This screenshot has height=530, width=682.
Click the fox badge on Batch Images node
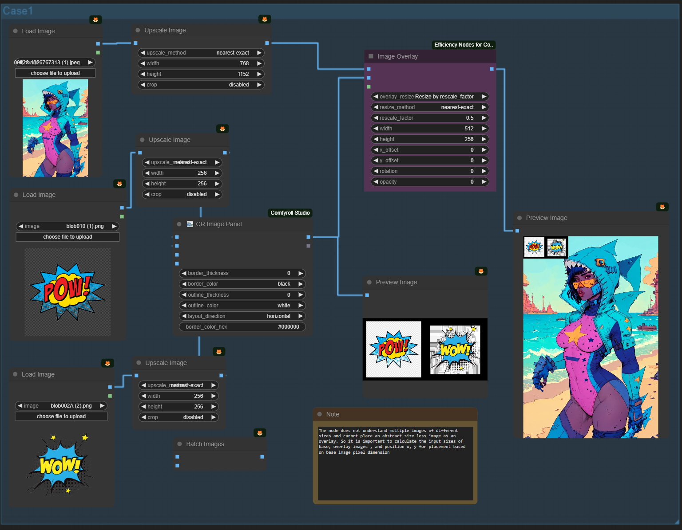260,433
